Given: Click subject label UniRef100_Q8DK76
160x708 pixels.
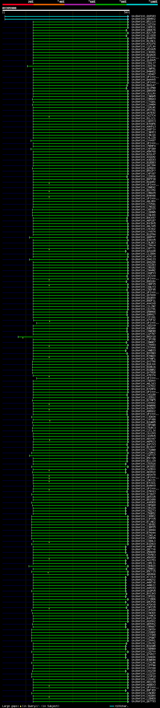Looking at the screenshot, I should click(x=143, y=30).
